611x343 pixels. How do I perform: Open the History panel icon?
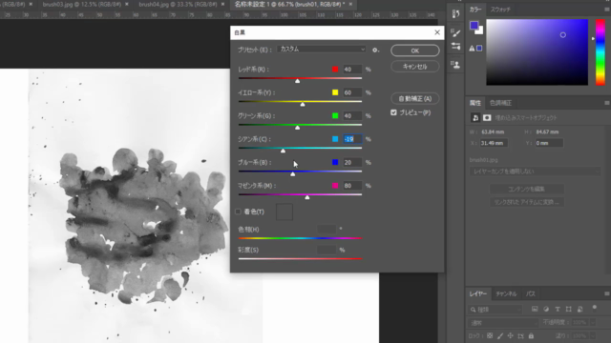pos(455,14)
